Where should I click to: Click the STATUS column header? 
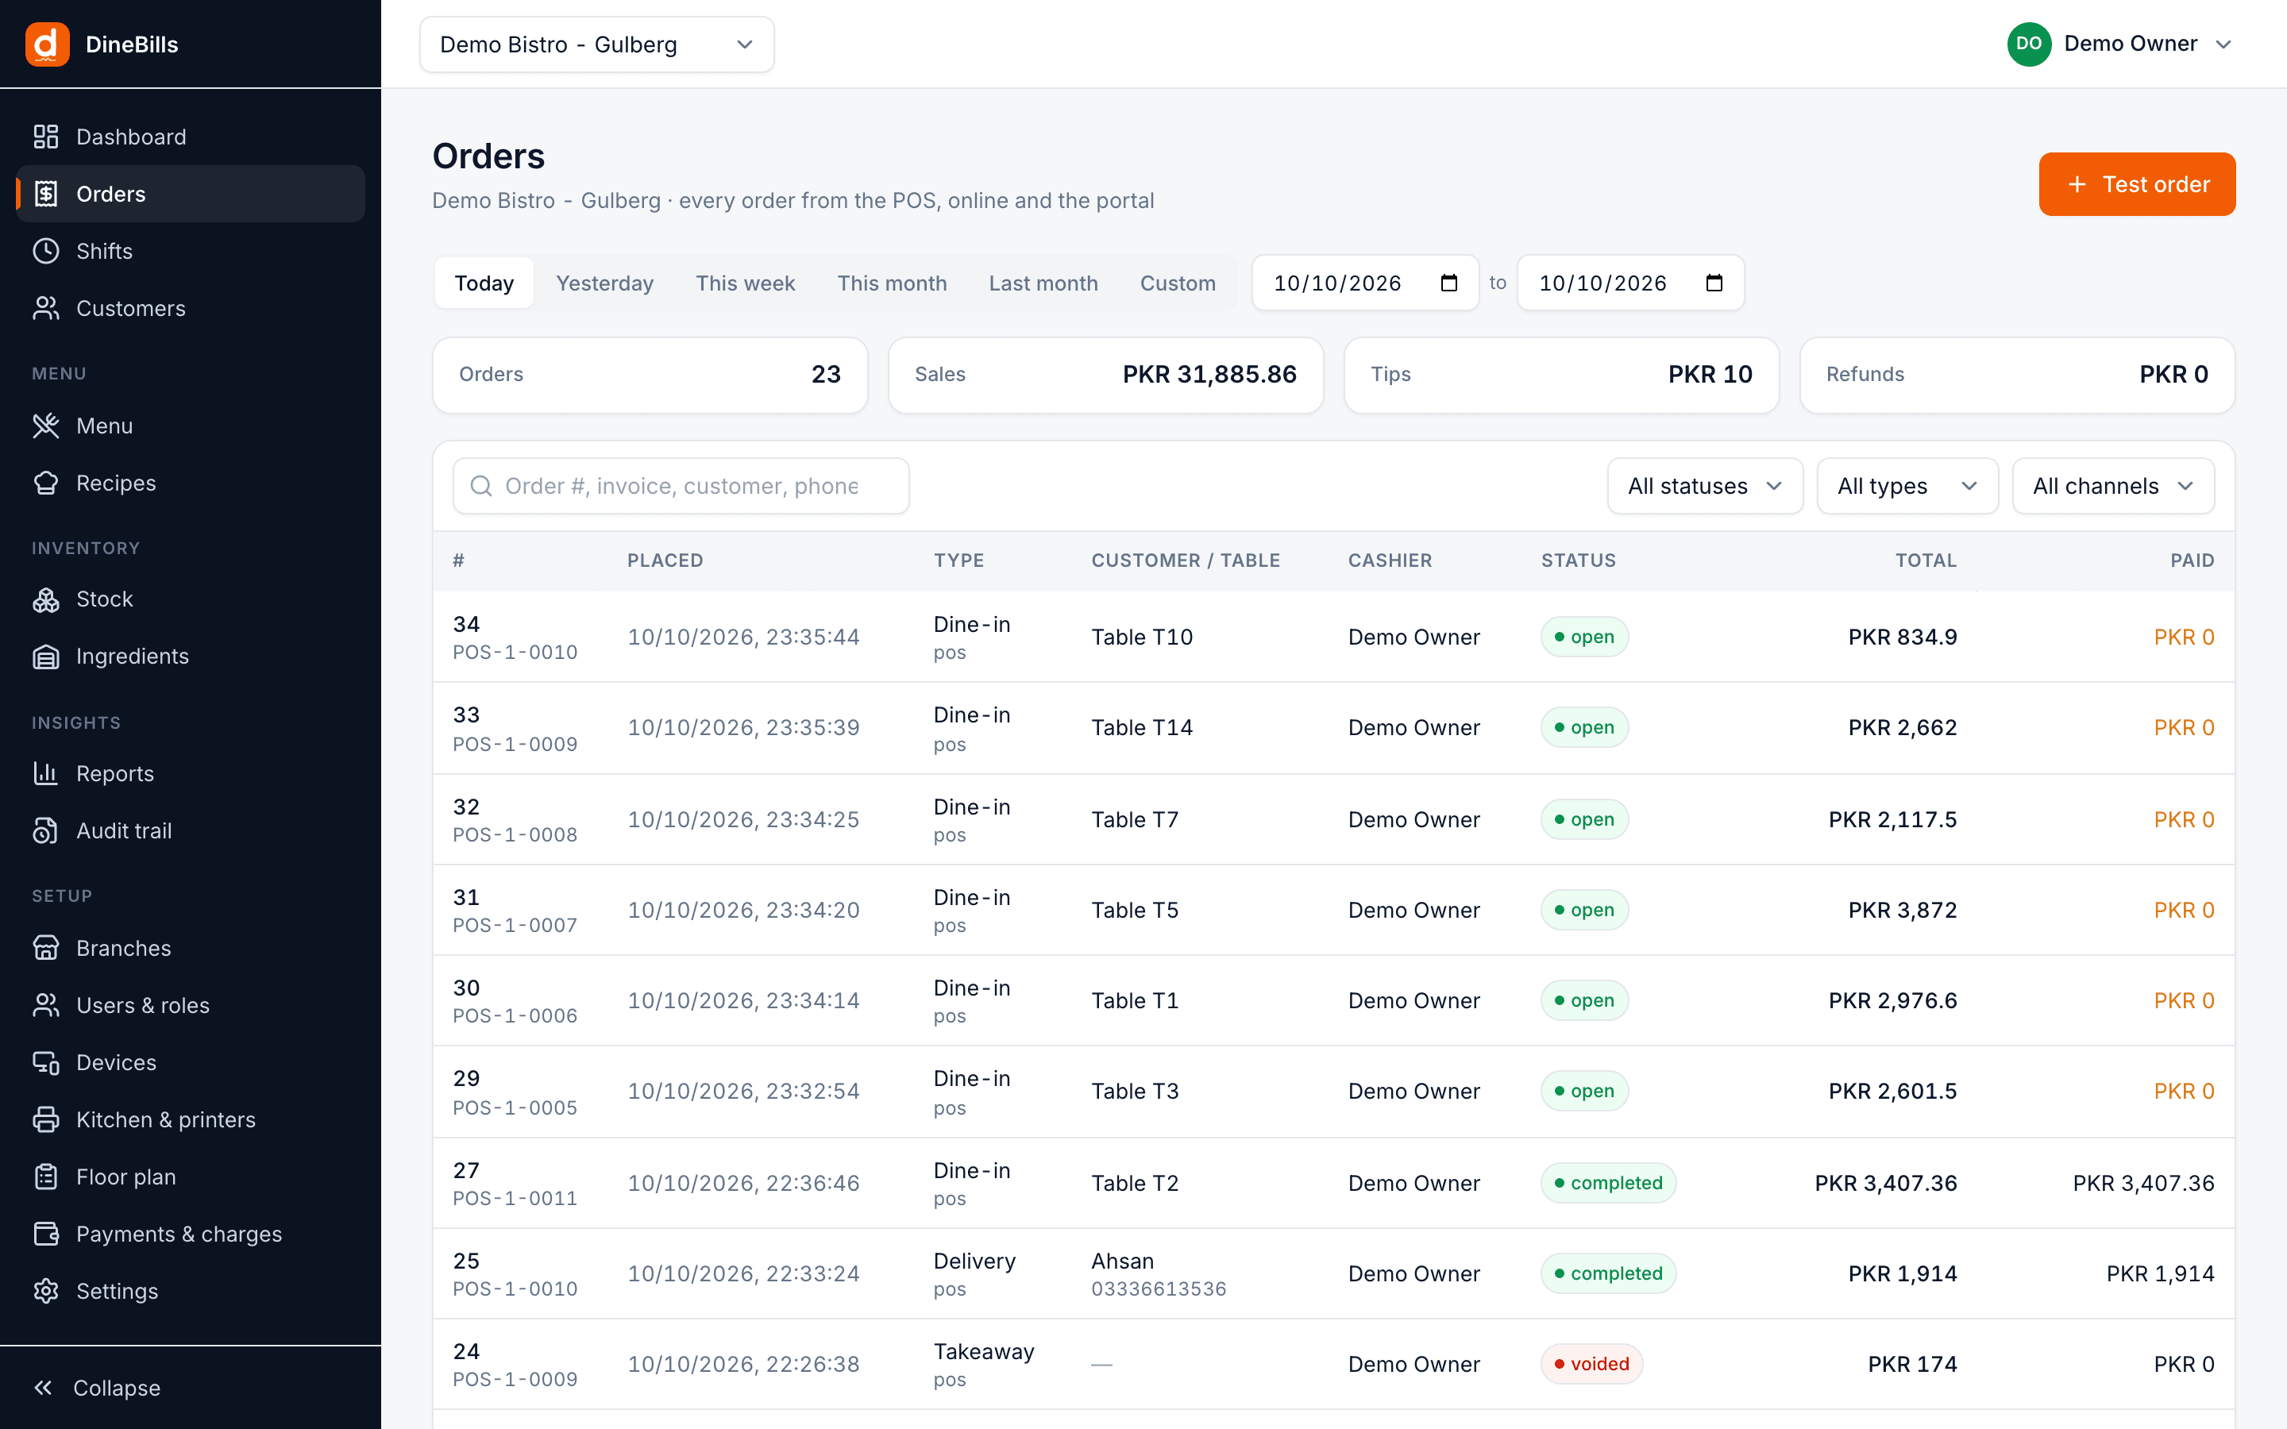(1578, 560)
